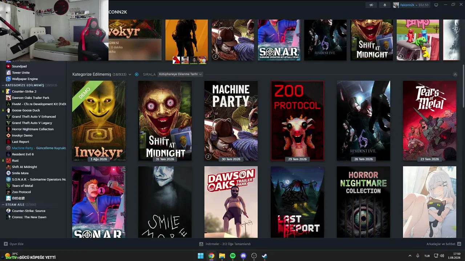Open the Windows Start menu

coord(201,256)
